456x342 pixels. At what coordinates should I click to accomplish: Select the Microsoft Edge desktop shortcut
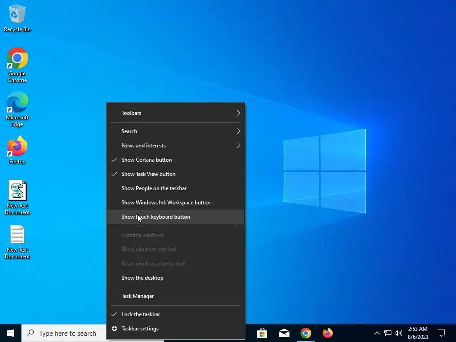(17, 110)
